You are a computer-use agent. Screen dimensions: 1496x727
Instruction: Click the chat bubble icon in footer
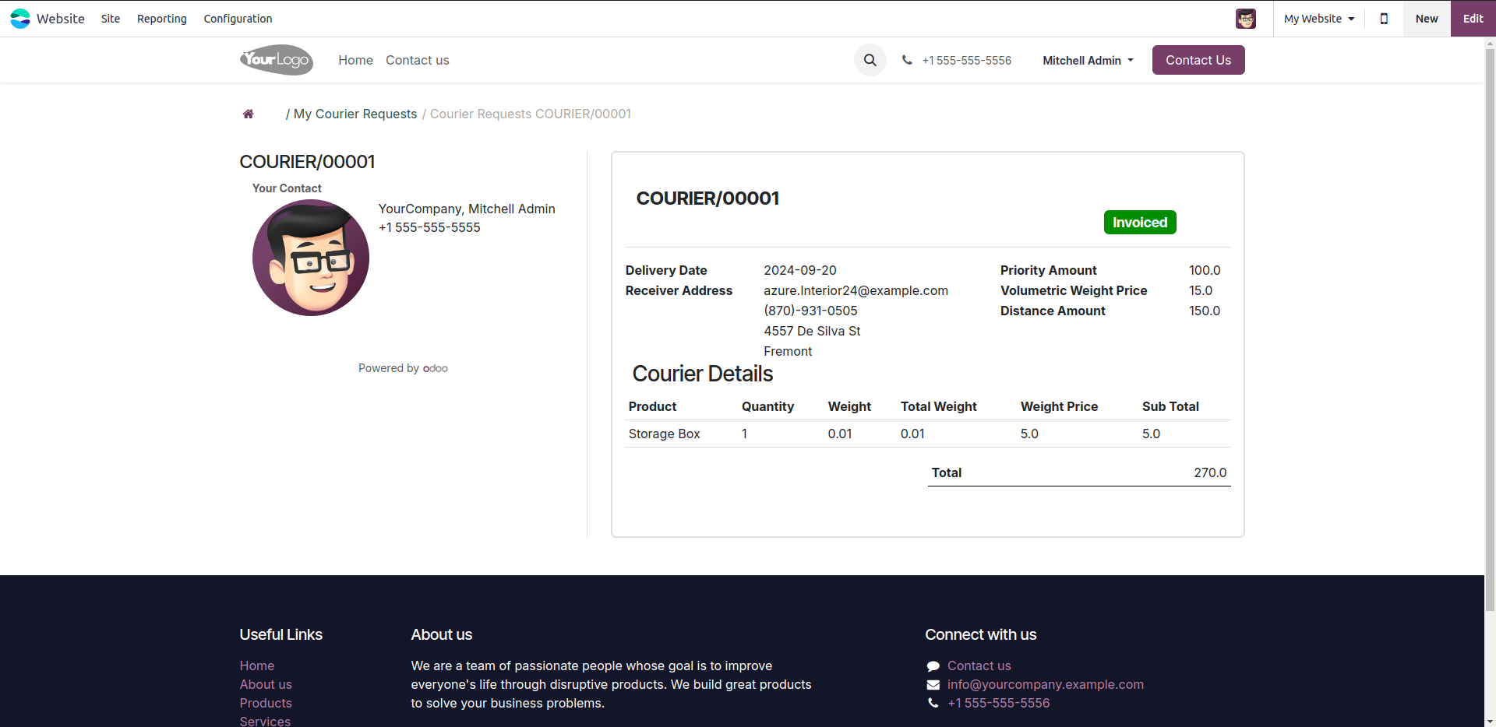933,666
